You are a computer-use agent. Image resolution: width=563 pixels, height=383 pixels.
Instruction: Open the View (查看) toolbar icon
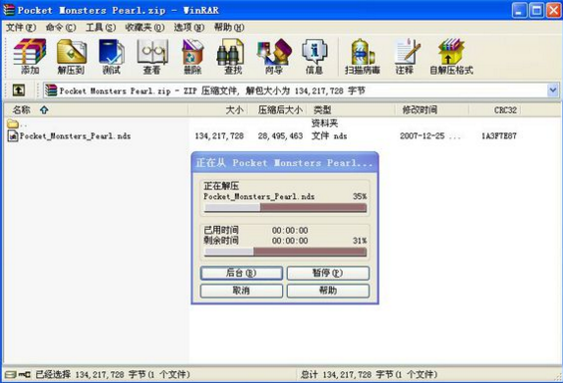[x=152, y=57]
